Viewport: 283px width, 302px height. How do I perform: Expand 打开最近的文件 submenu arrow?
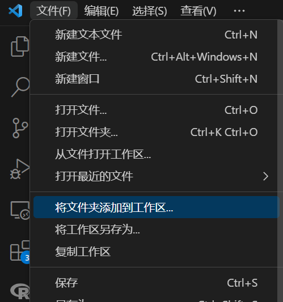tap(265, 176)
